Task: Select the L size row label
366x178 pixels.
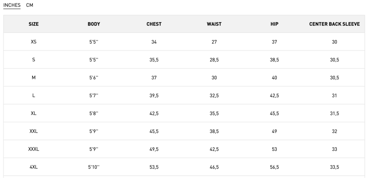Action: (34, 96)
